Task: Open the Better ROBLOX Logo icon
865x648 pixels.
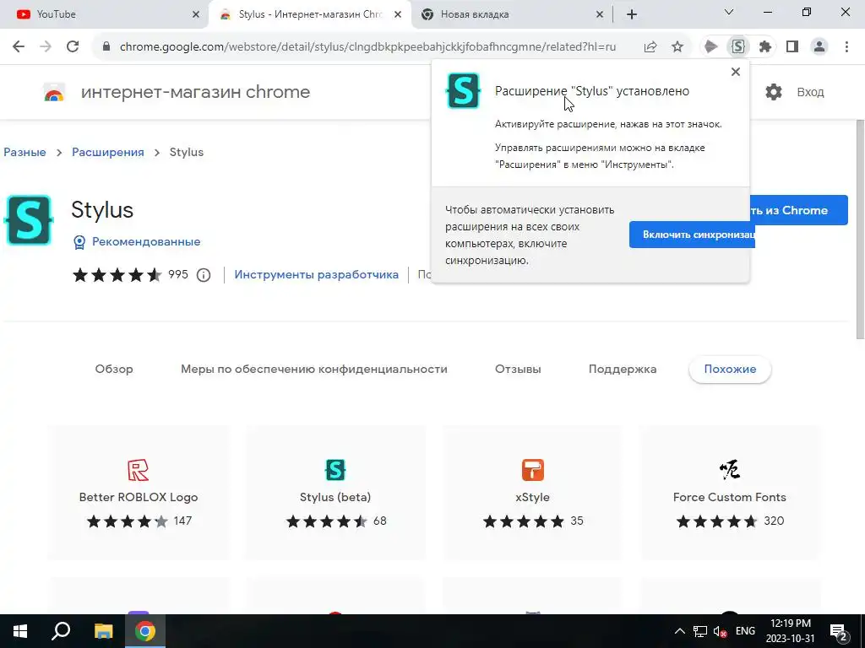Action: click(138, 470)
